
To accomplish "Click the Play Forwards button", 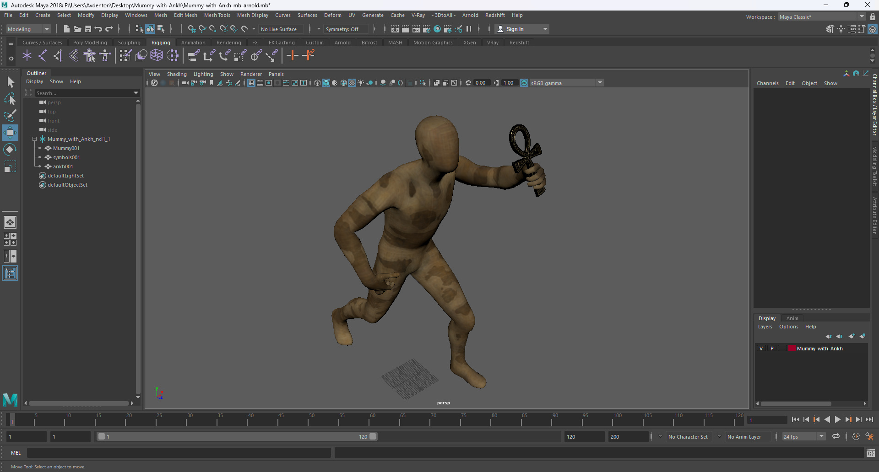I will click(838, 419).
